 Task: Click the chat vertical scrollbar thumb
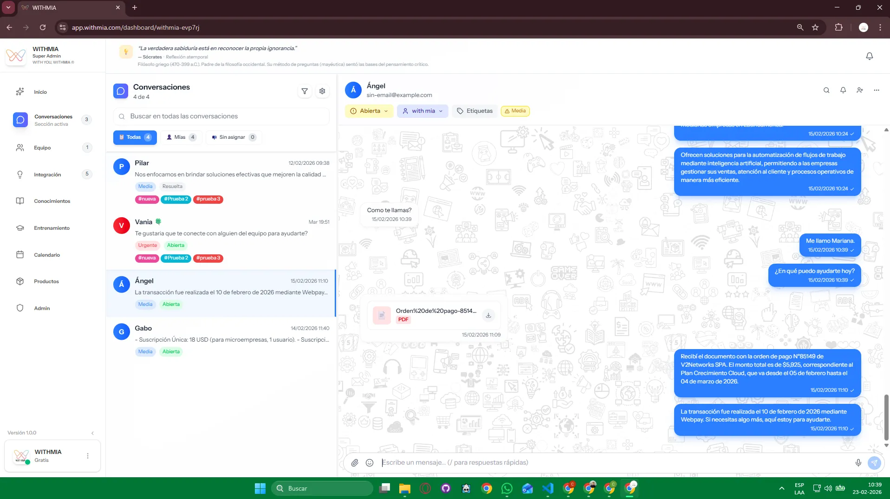[x=886, y=417]
